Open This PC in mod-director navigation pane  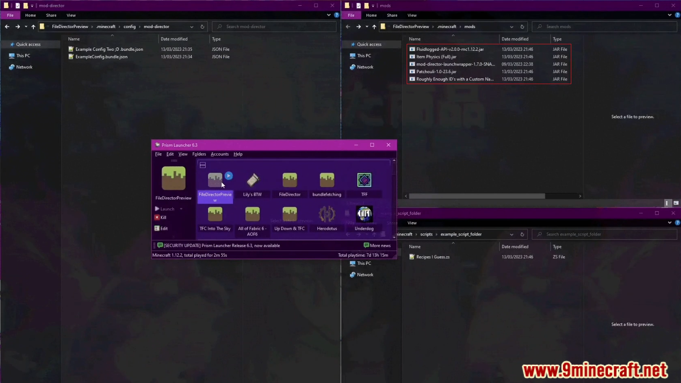23,56
